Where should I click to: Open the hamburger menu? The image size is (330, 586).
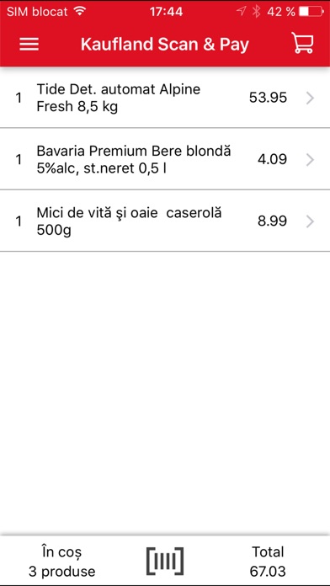pos(29,44)
